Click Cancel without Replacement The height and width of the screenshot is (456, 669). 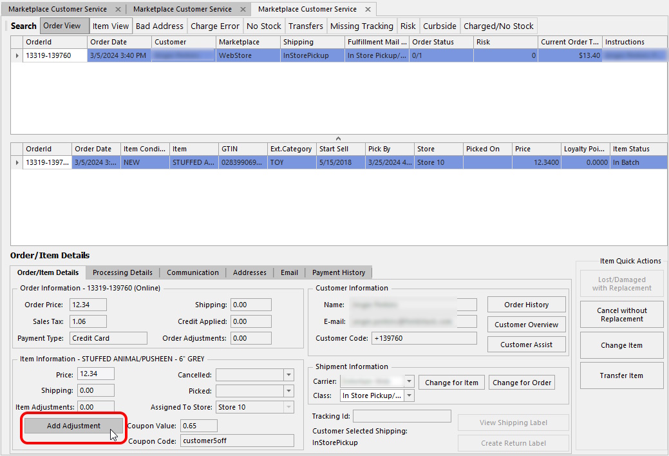click(621, 315)
